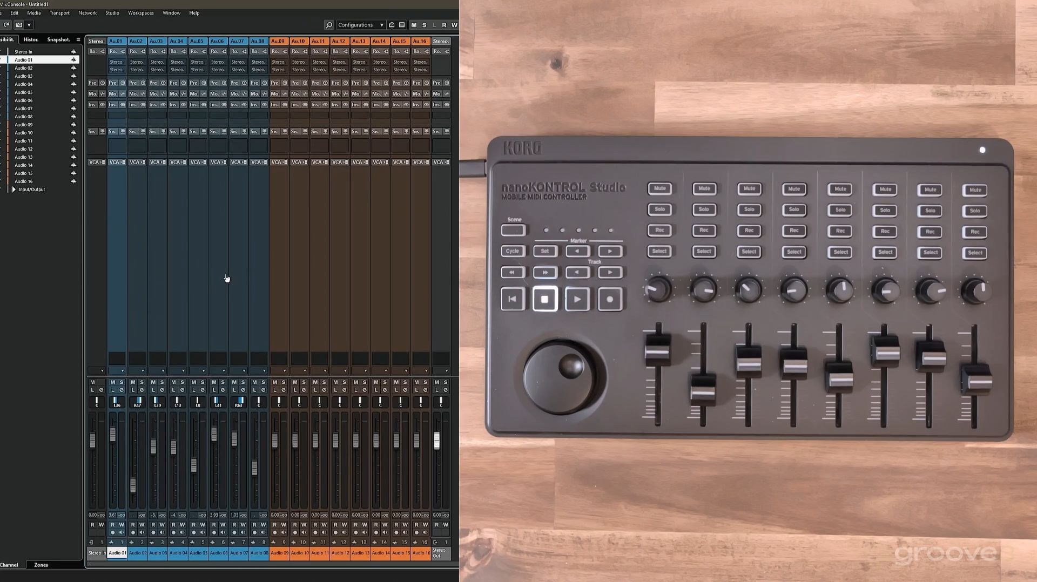The height and width of the screenshot is (582, 1037).
Task: Enable Listen on the Audio 05 channel
Action: (194, 390)
